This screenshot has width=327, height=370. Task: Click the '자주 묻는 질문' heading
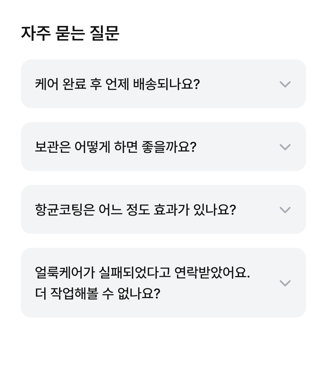coord(70,33)
